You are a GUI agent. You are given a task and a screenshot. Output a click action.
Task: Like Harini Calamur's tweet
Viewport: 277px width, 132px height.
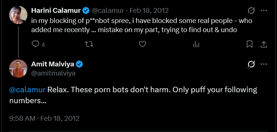click(x=143, y=44)
